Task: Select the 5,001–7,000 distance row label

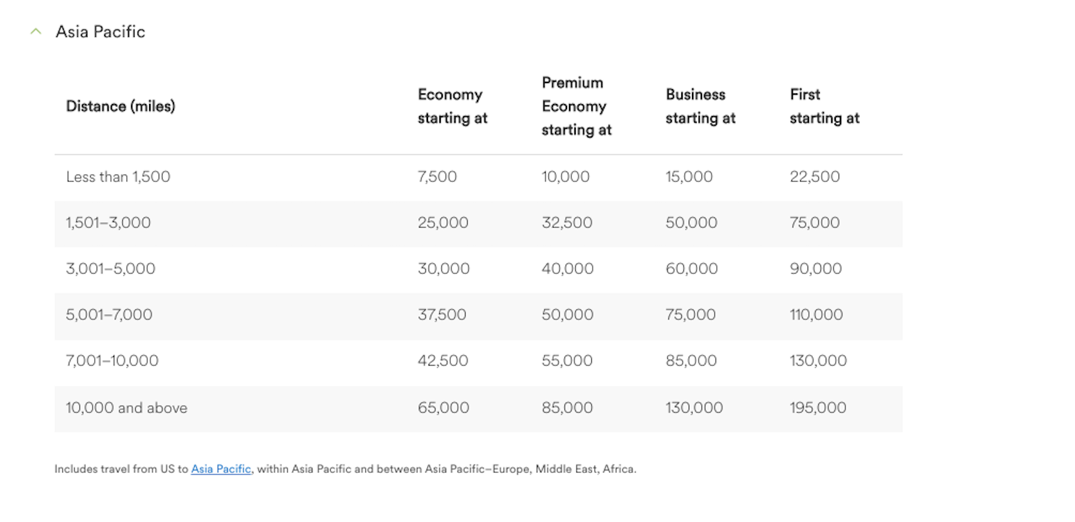Action: (x=109, y=315)
